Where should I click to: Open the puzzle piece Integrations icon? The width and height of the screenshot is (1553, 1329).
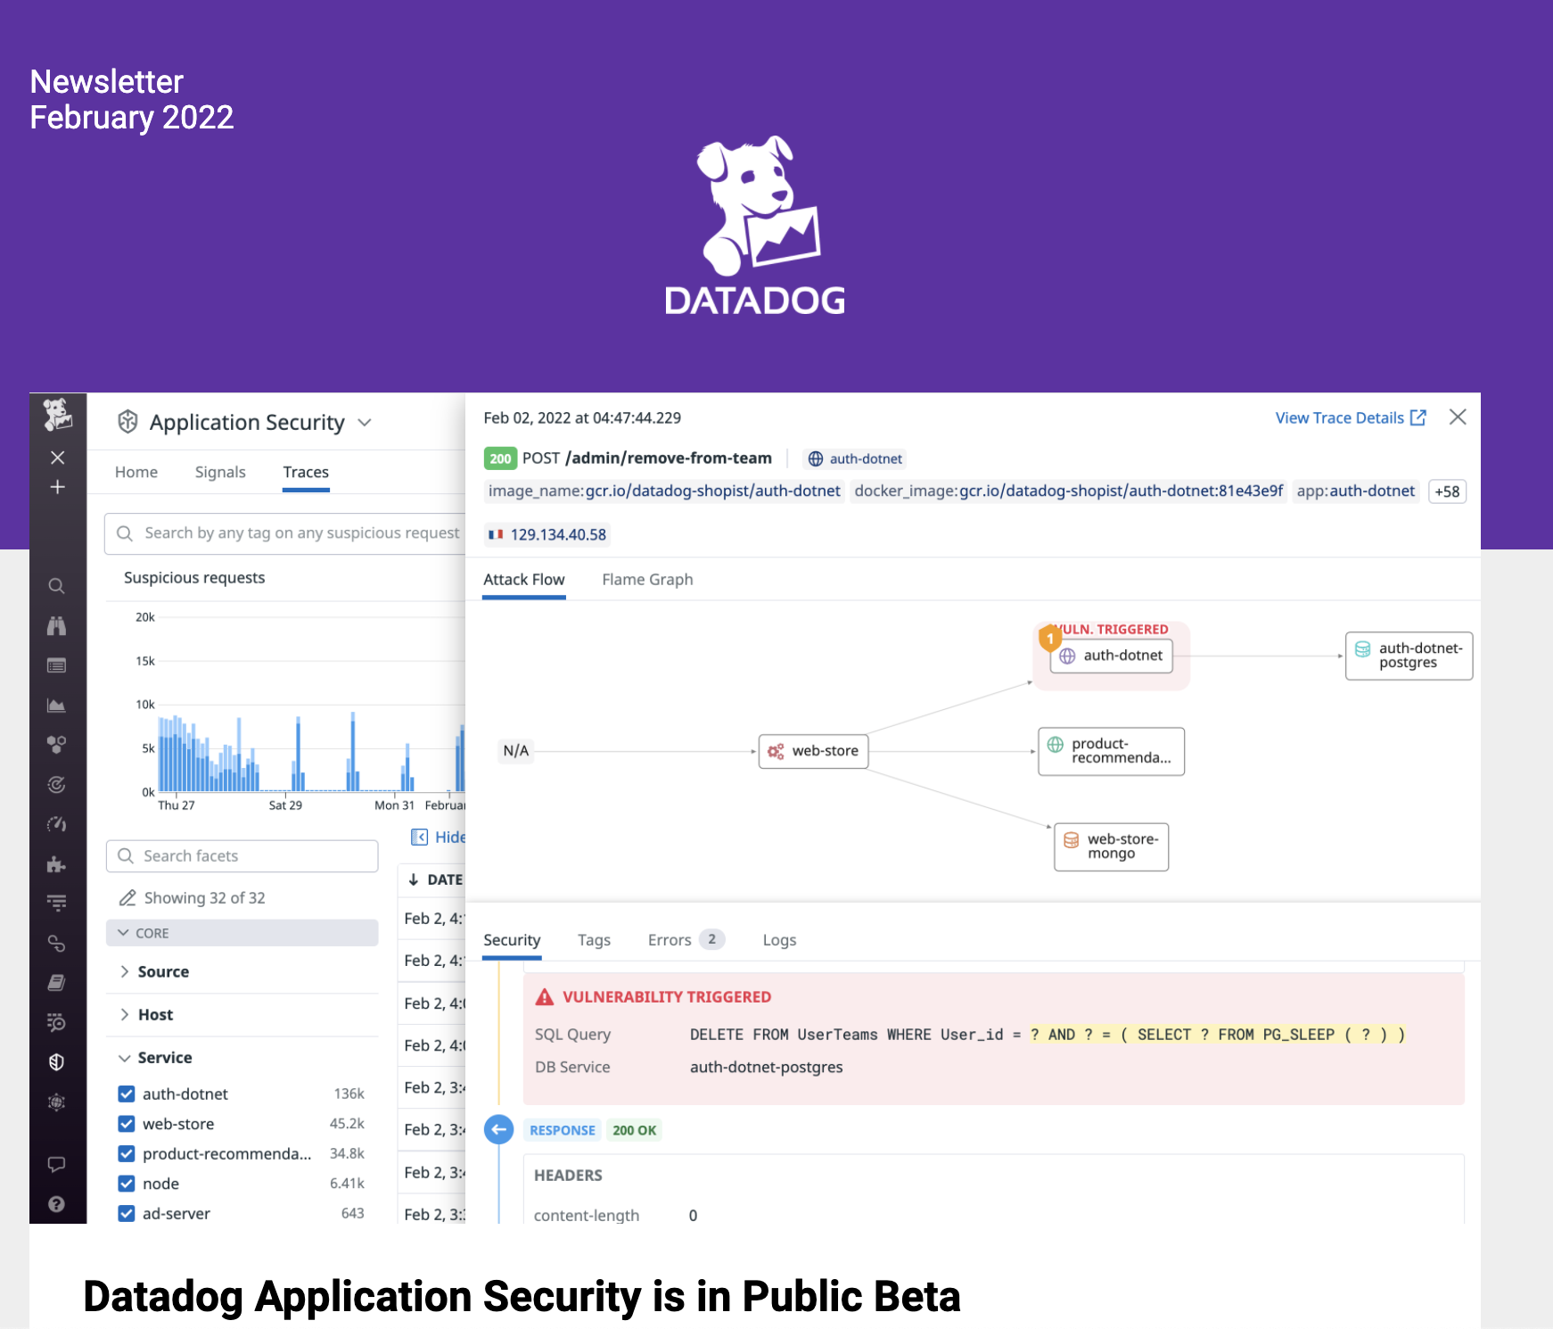pos(56,864)
